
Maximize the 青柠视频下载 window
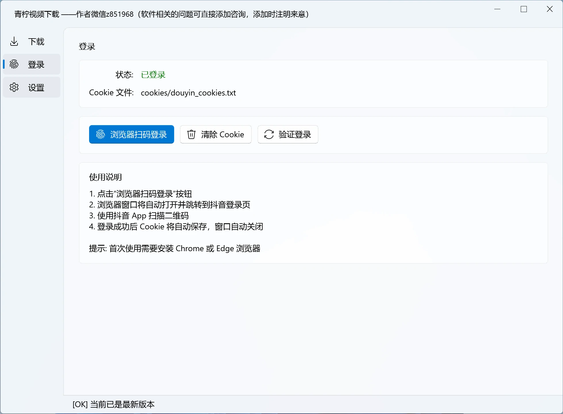coord(524,9)
